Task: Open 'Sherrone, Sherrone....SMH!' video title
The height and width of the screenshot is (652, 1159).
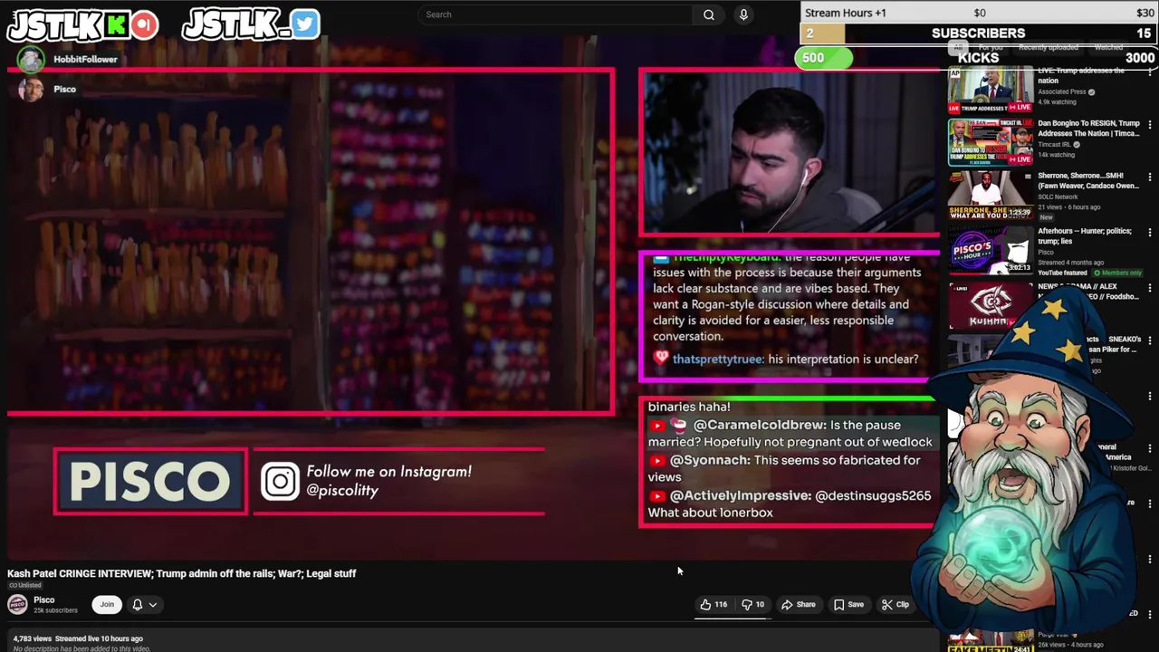Action: tap(1088, 180)
